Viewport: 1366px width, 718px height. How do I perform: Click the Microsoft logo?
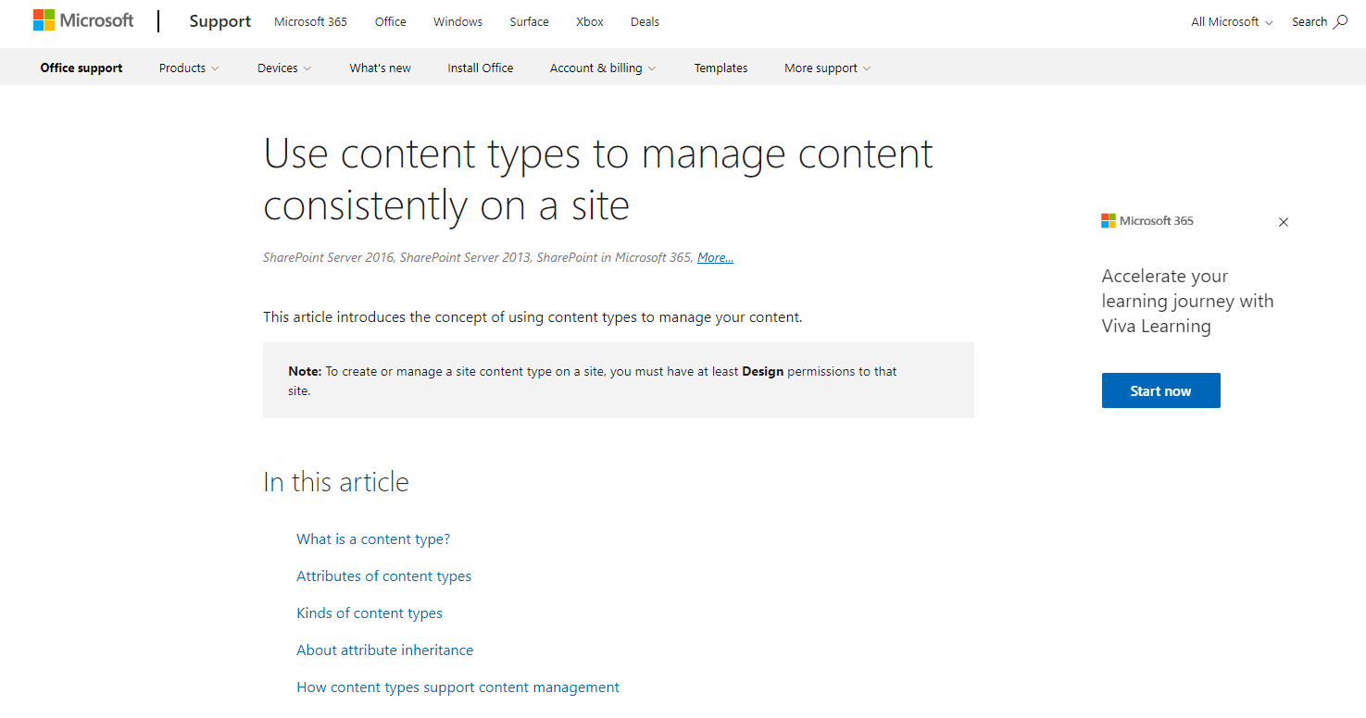pyautogui.click(x=82, y=19)
